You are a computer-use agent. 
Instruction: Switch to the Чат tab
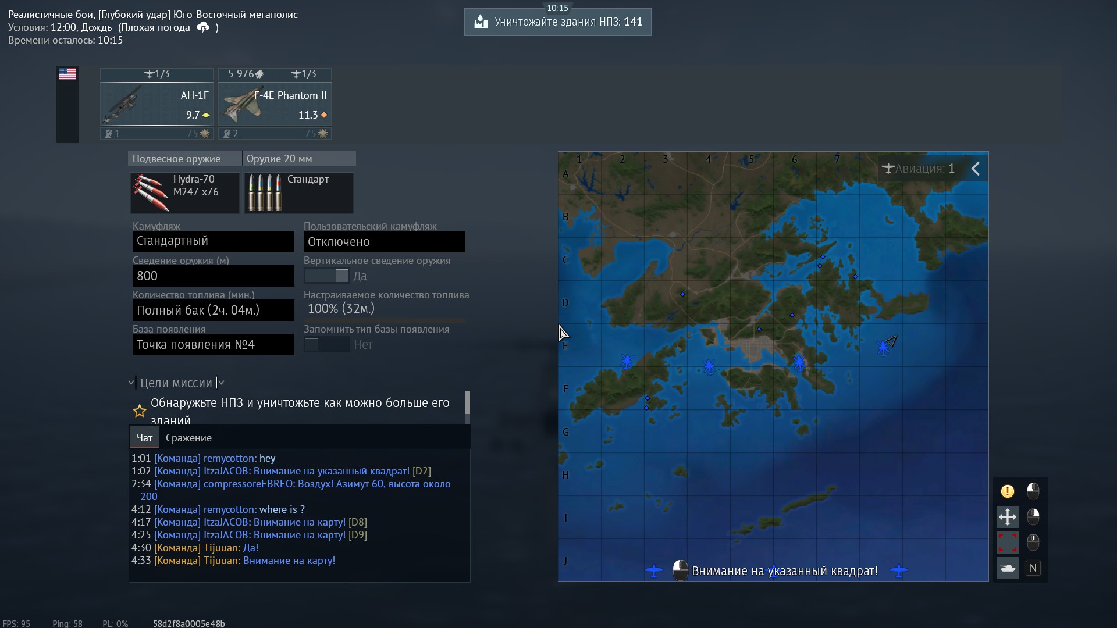coord(144,438)
